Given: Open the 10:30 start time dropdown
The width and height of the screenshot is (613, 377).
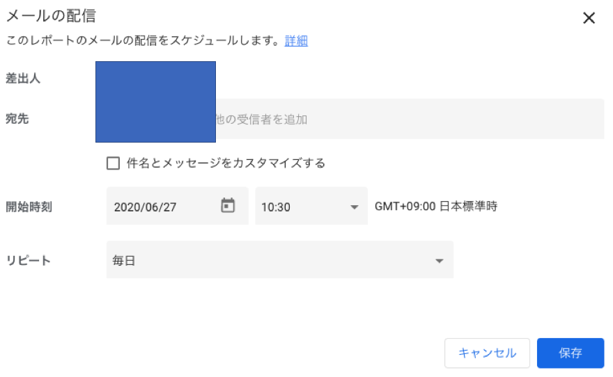Looking at the screenshot, I should click(x=311, y=206).
